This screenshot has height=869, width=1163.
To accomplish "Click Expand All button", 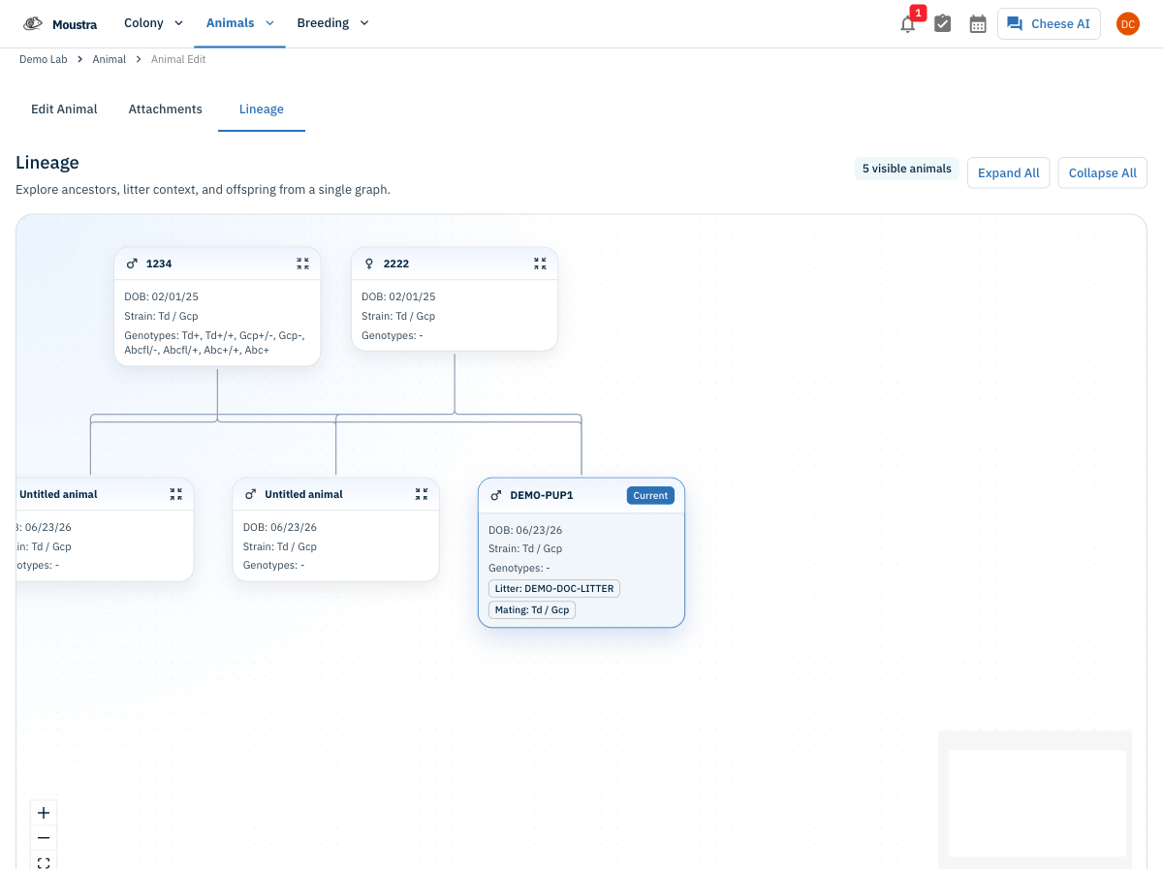I will (x=1008, y=172).
